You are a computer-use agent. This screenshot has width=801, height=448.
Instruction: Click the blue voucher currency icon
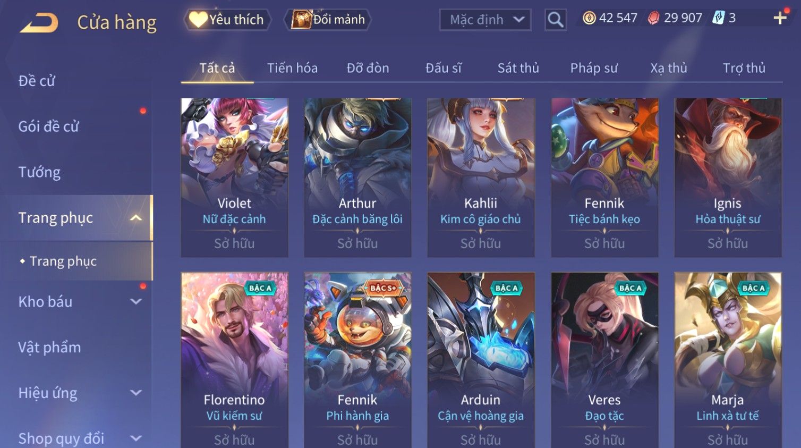pyautogui.click(x=719, y=18)
